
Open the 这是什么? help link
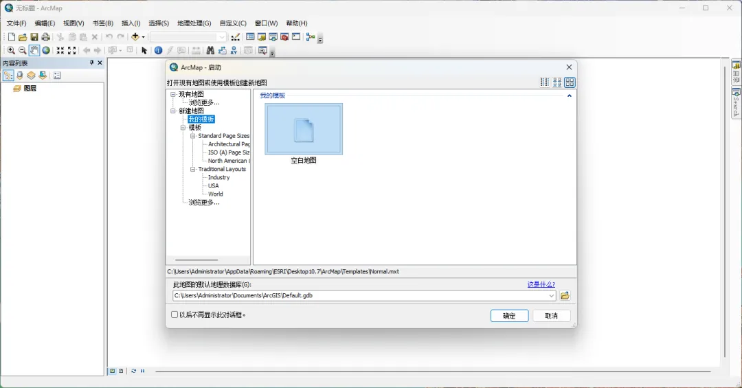[x=541, y=284]
